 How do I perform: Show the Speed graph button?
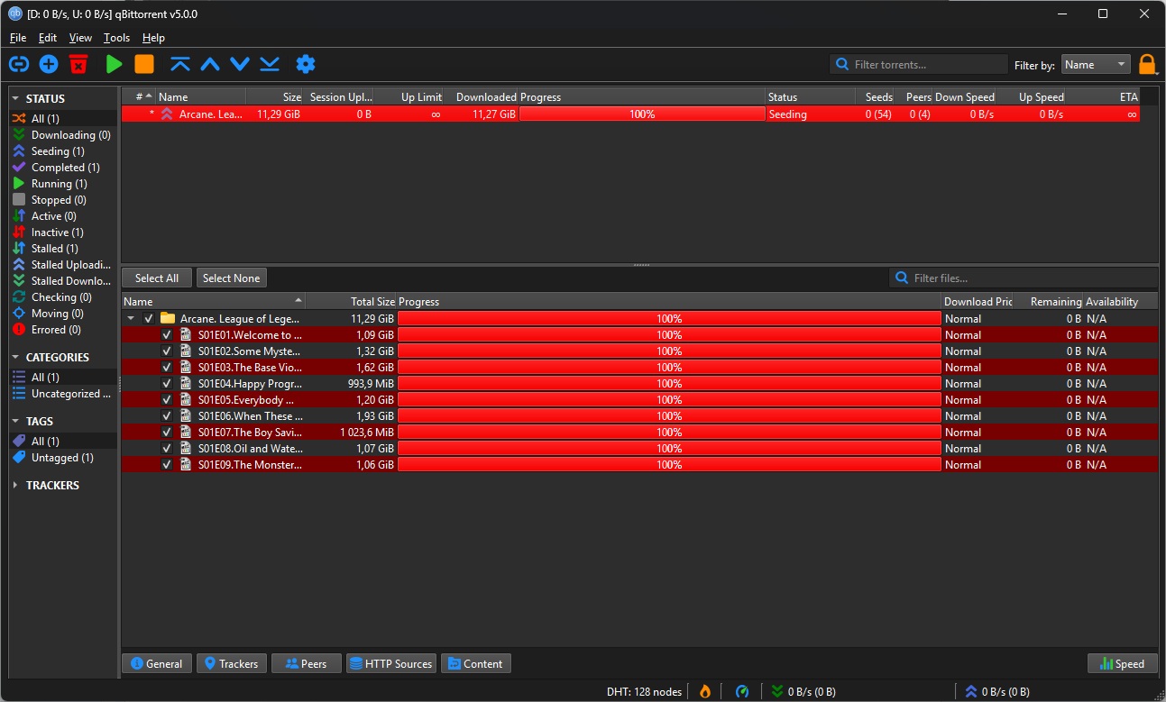(1122, 664)
